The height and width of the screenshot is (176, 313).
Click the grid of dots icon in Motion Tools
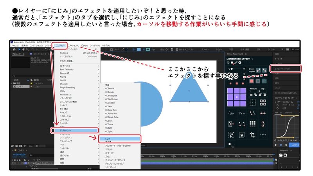coord(252,124)
